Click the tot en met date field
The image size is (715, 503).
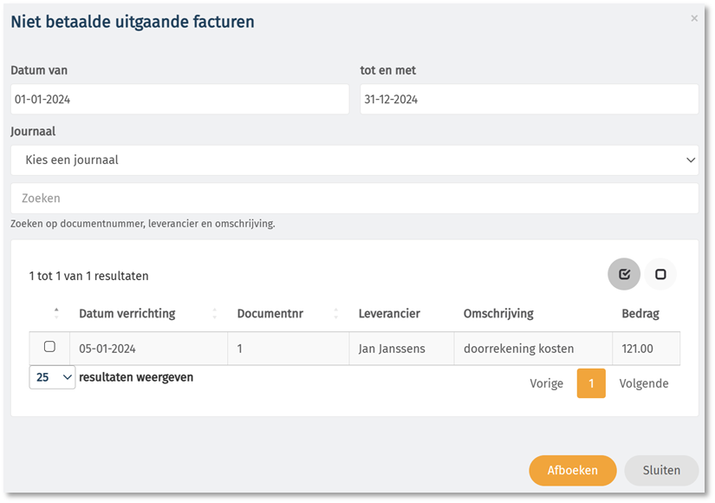tap(529, 99)
